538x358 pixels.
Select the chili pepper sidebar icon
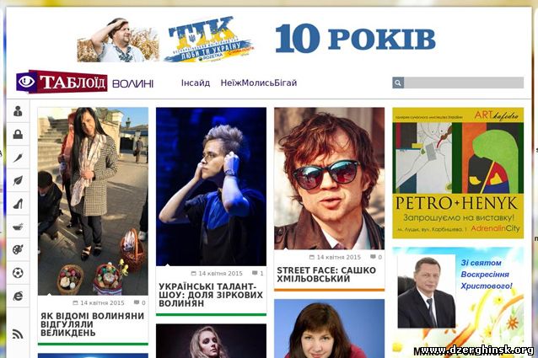(x=18, y=158)
